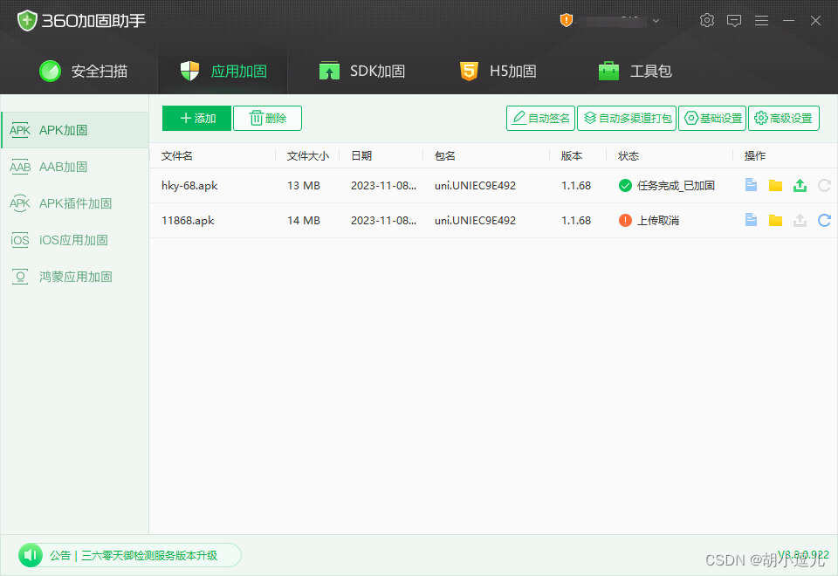Sort by 版本 column header
Screen dimensions: 838x576
pyautogui.click(x=571, y=156)
